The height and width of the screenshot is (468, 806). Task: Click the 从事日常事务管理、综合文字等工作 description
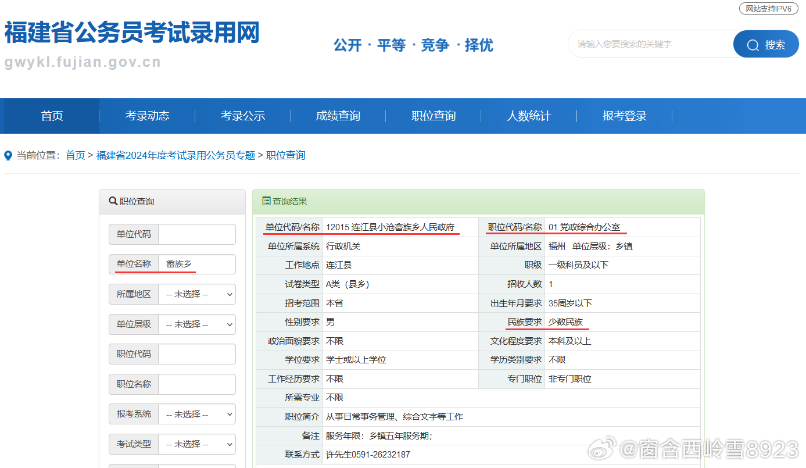395,417
